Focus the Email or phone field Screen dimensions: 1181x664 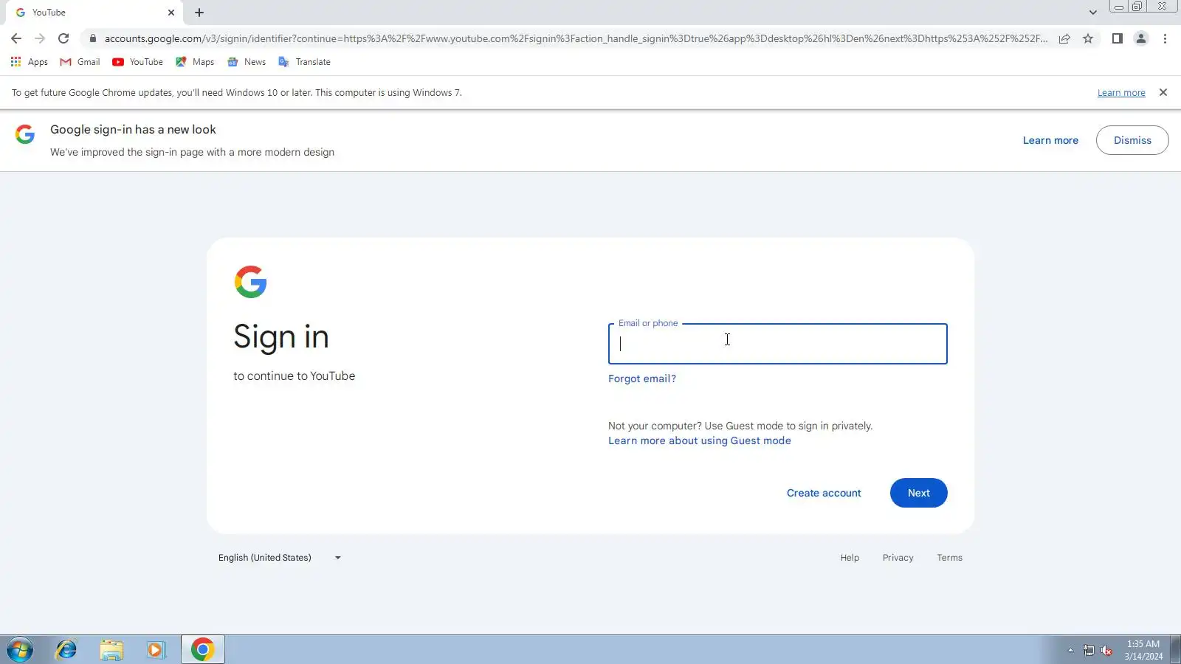(777, 344)
